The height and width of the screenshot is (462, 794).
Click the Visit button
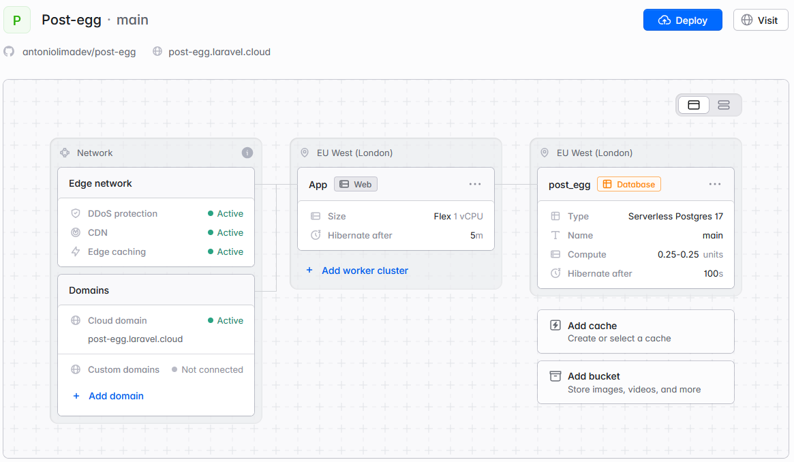[761, 20]
